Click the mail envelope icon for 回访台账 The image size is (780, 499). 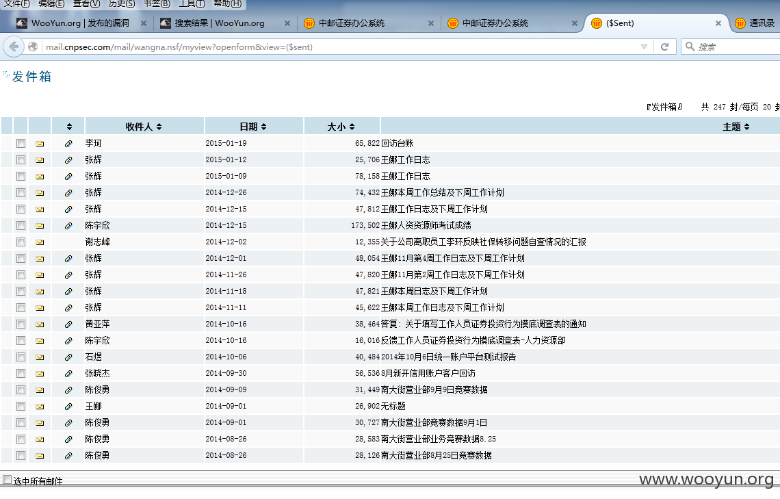click(x=40, y=144)
